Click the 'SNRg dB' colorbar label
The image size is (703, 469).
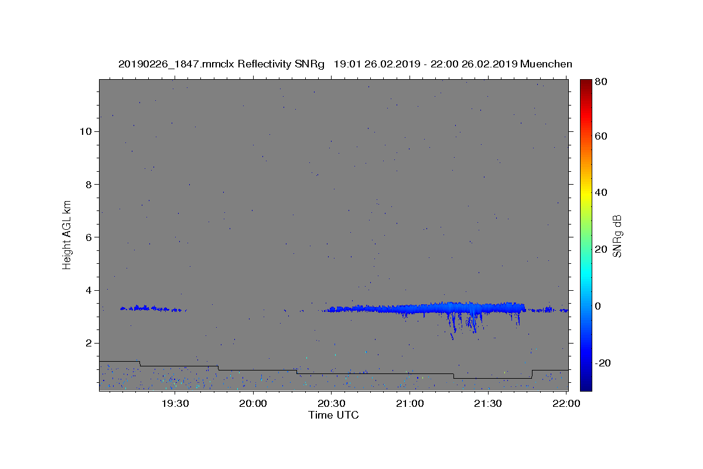[617, 236]
